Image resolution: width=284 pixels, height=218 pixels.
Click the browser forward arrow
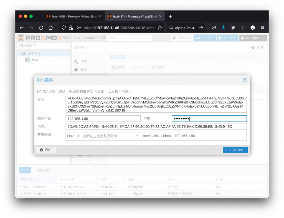31,28
